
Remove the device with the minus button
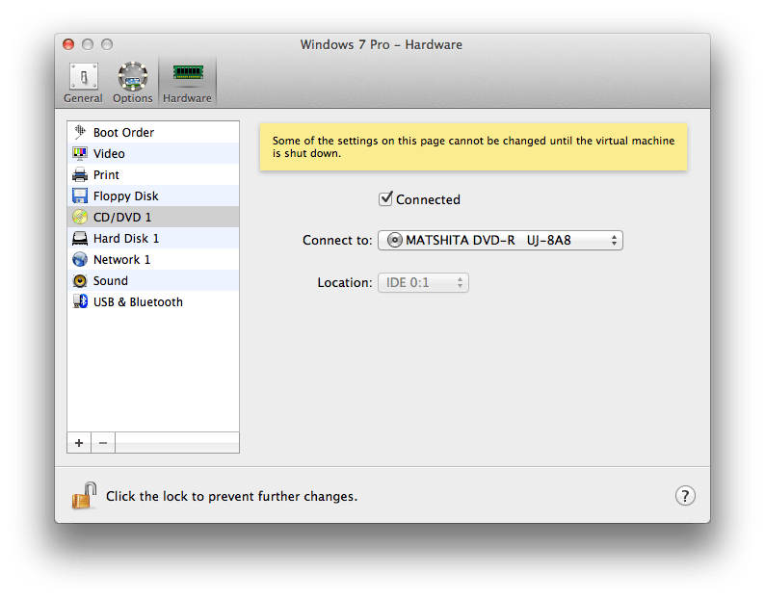coord(103,443)
